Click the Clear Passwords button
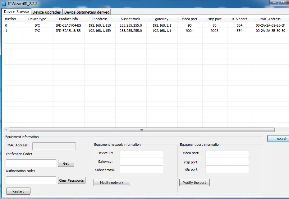The image size is (289, 199). pyautogui.click(x=71, y=180)
